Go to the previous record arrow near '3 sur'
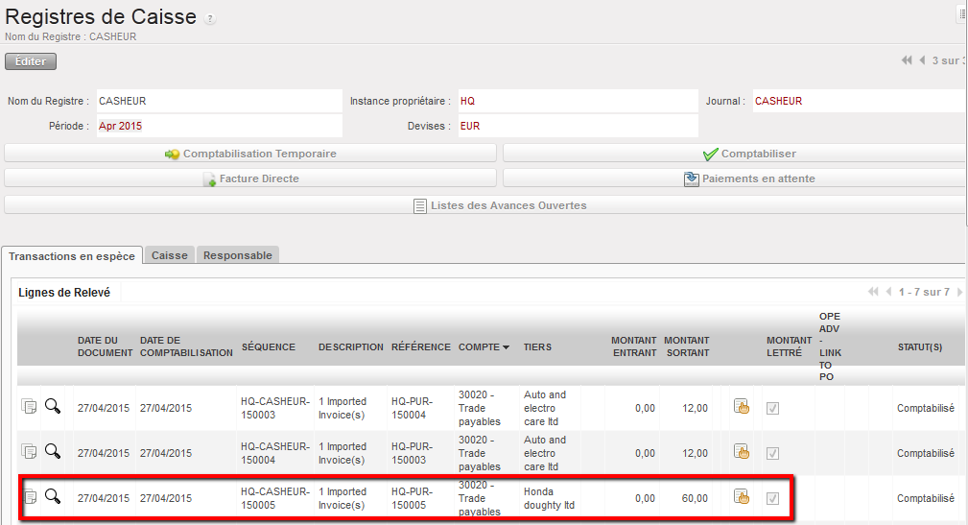The height and width of the screenshot is (525, 968). tap(922, 60)
